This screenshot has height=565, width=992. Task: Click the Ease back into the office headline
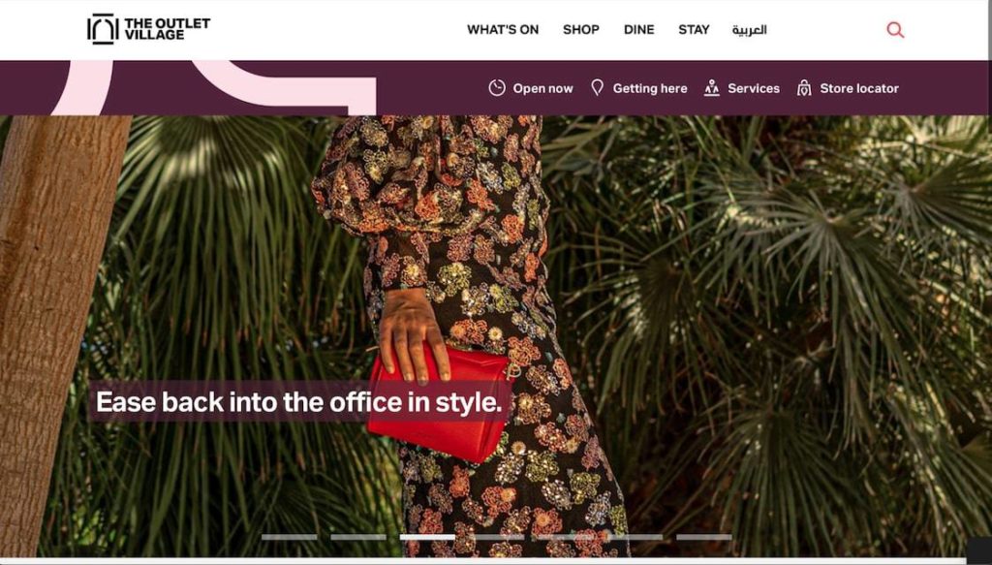(x=299, y=402)
